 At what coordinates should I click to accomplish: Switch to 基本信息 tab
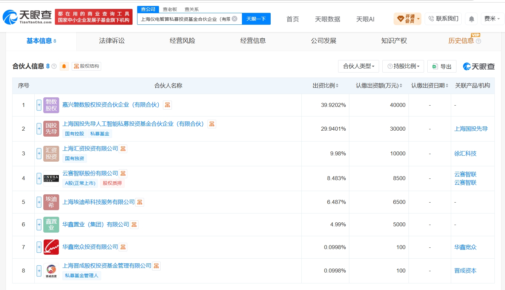(41, 41)
